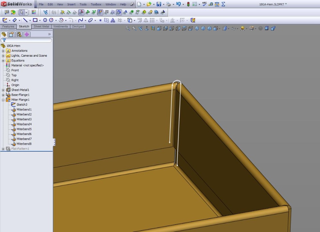Select Miterbend4 in the feature tree

24,124
